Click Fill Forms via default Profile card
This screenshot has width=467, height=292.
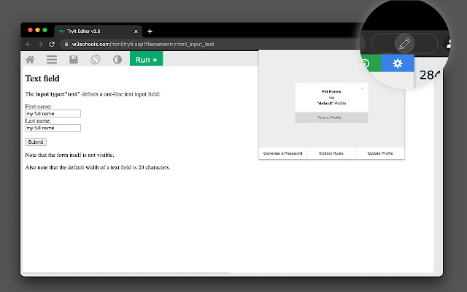tap(331, 97)
